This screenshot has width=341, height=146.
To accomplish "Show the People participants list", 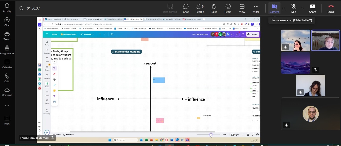I will click(x=200, y=8).
